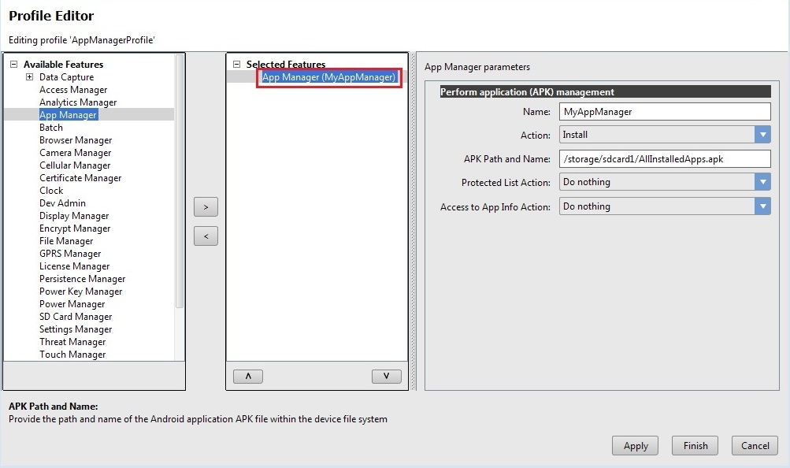Click the Available Features vertical scrollbar
The height and width of the screenshot is (468, 790).
[x=180, y=181]
